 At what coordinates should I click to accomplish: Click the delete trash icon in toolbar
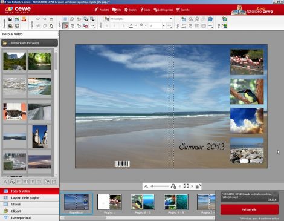[51, 19]
